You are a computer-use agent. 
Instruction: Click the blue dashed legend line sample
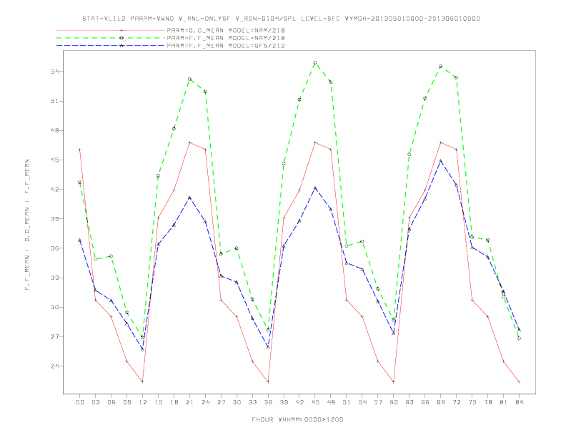click(111, 46)
